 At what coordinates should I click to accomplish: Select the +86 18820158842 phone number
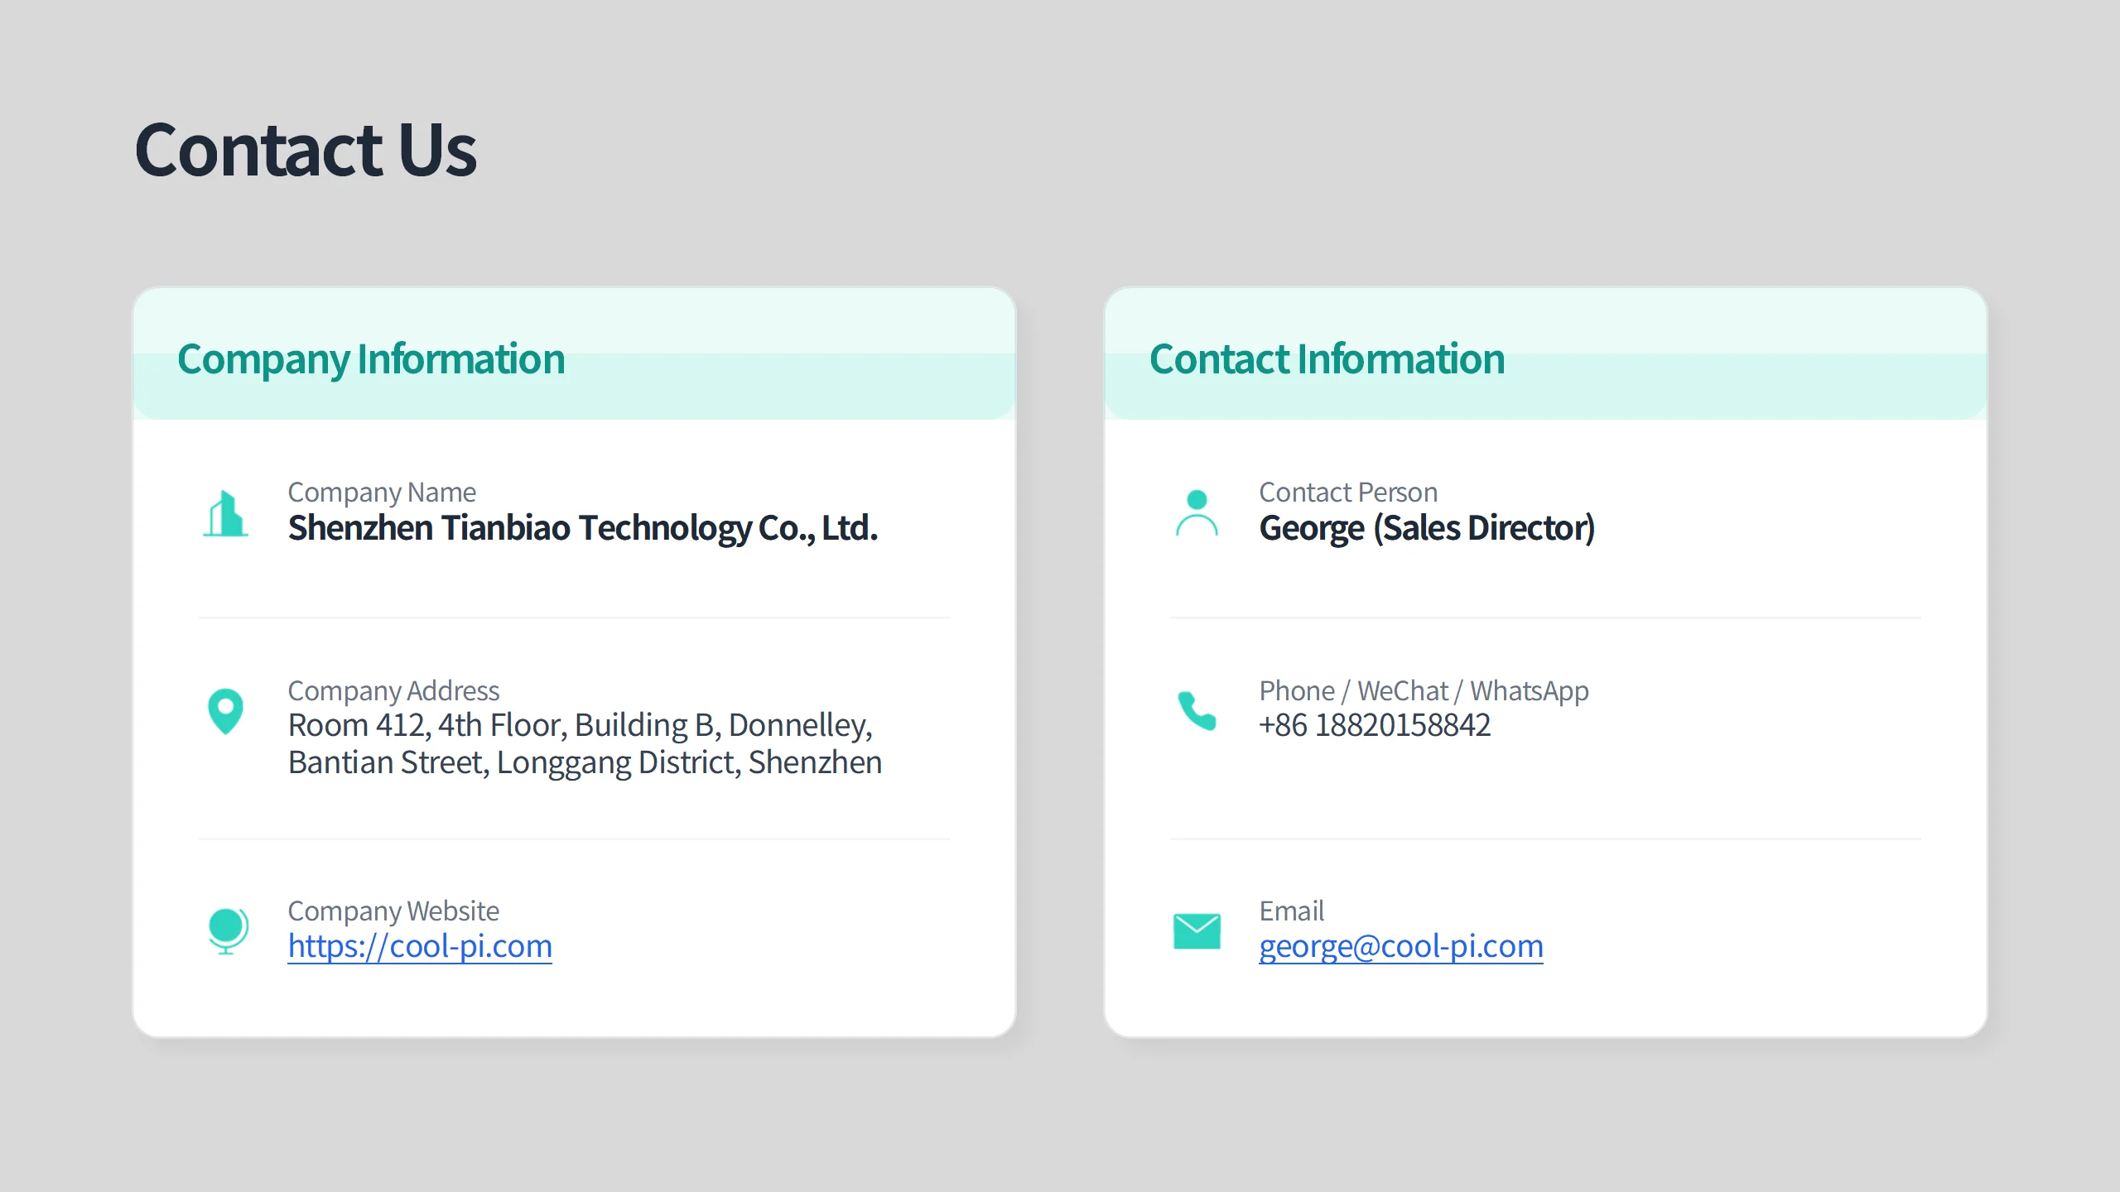[x=1375, y=725]
